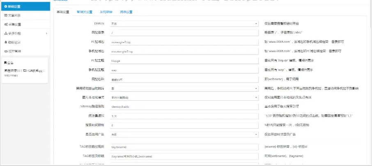The image size is (372, 166).
Task: Click the announcement text mentioning qq
Action: 25,73
